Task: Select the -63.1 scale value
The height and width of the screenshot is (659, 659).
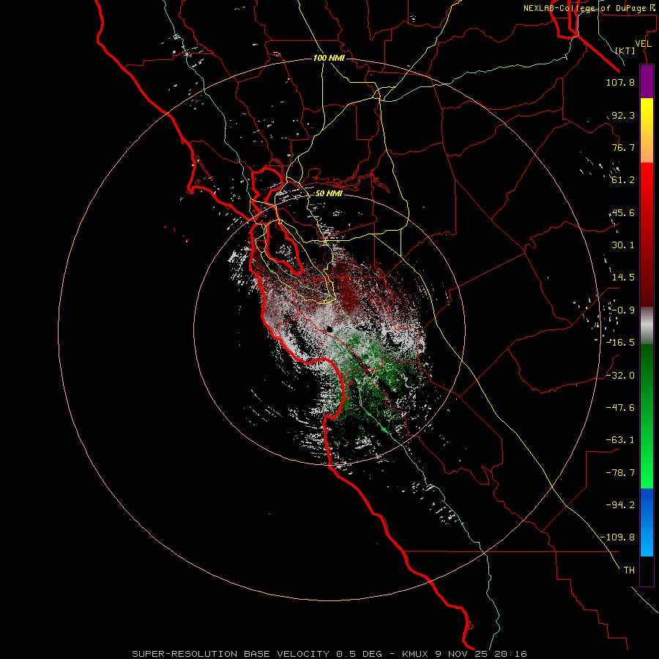Action: [620, 440]
